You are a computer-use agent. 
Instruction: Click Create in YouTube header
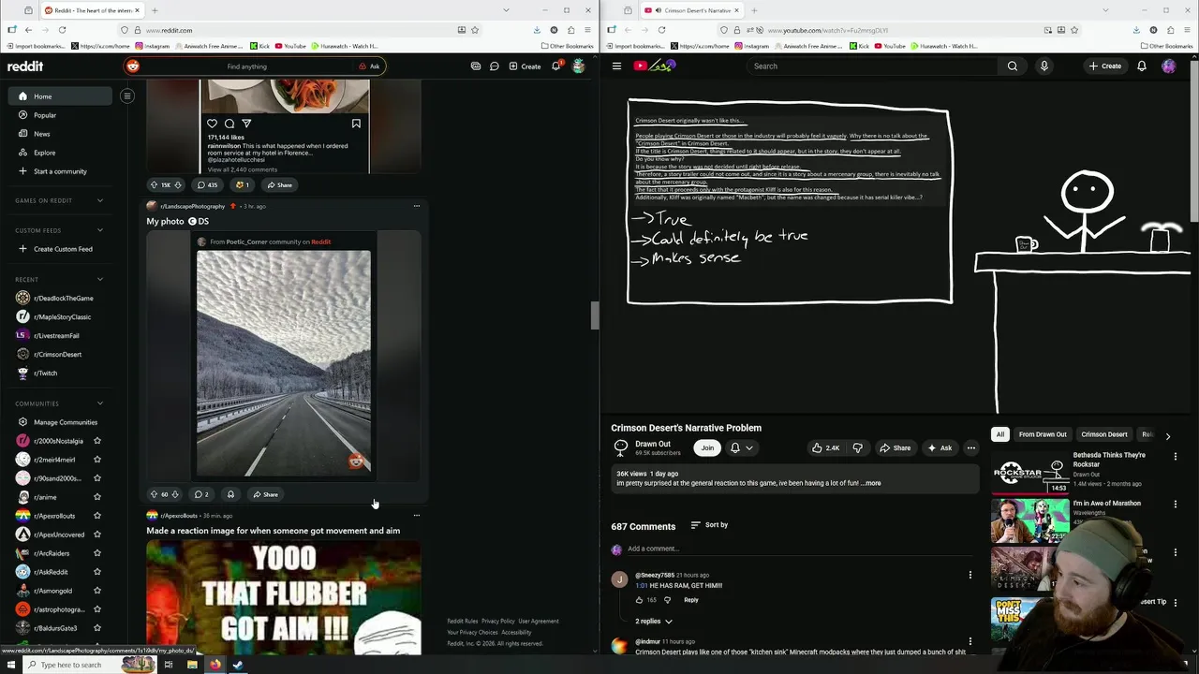1105,66
